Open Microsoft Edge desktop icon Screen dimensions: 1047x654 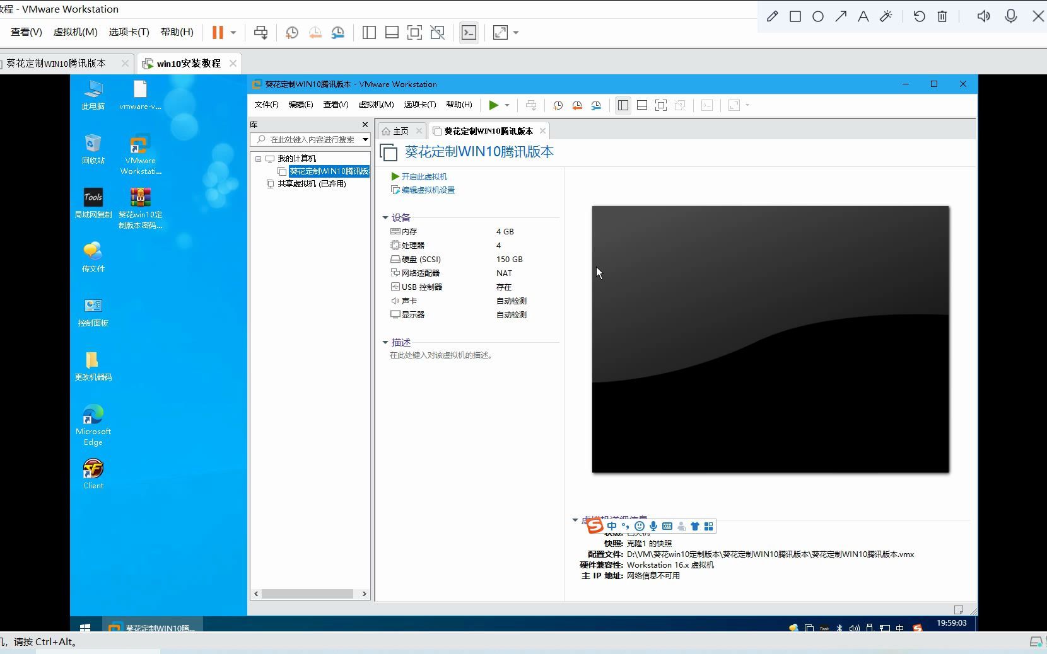[x=93, y=425]
